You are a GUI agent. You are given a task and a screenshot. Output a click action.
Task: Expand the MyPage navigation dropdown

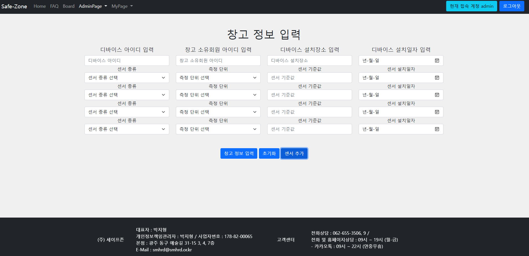[x=122, y=6]
